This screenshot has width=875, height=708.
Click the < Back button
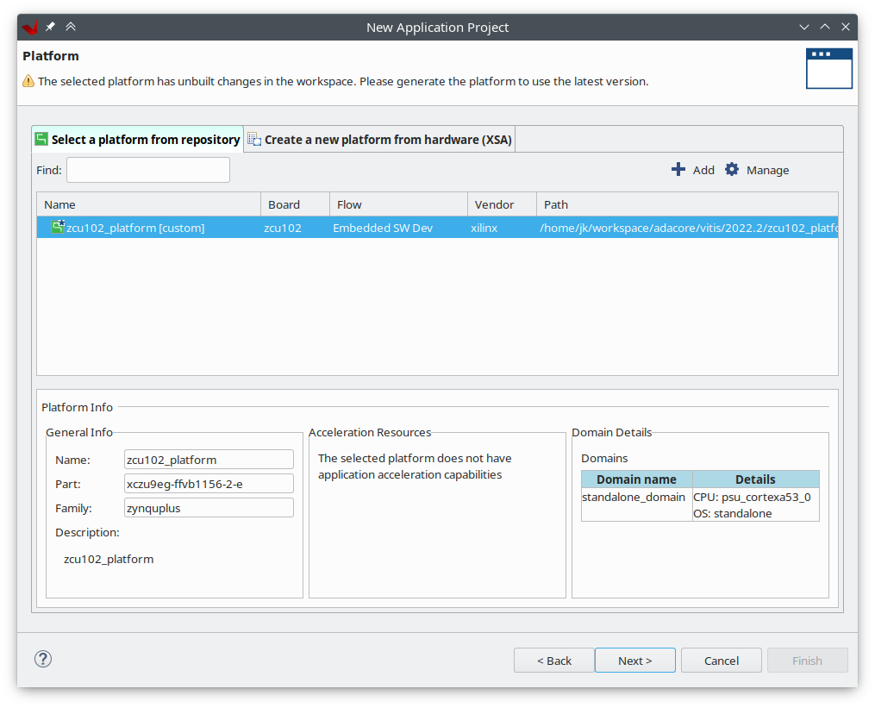pyautogui.click(x=554, y=661)
